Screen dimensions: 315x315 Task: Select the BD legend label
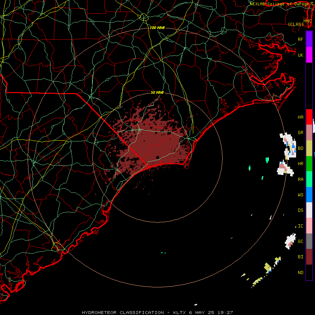[x=300, y=148]
